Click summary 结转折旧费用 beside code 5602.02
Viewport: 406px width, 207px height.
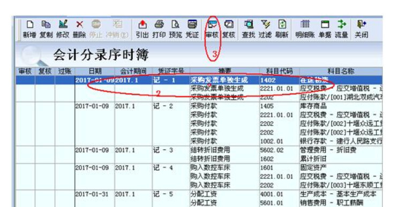pyautogui.click(x=210, y=150)
